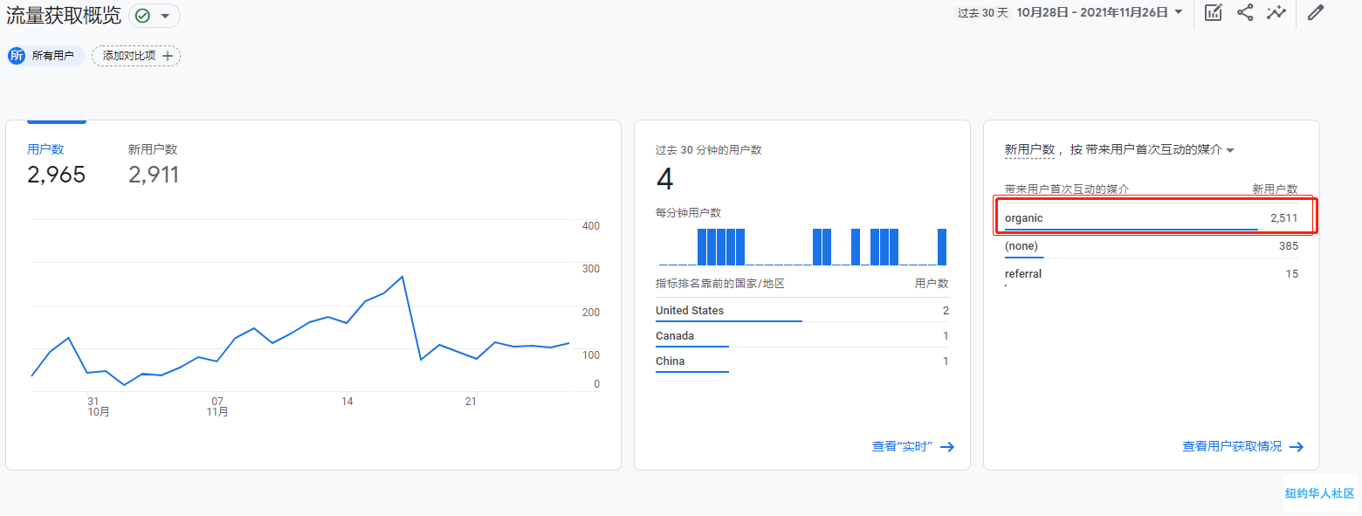Viewport: 1362px width, 516px height.
Task: Click the 15 value for referral
Action: coord(1292,274)
